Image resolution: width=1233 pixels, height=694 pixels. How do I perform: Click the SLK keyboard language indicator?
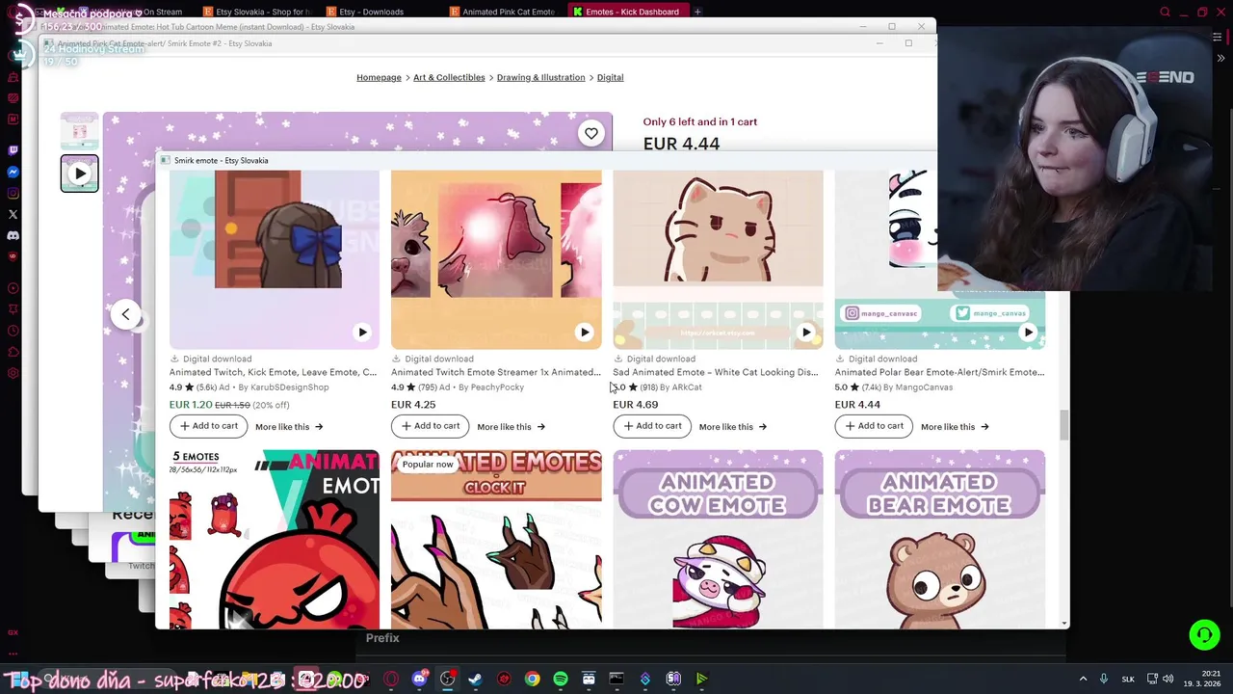coord(1128,679)
